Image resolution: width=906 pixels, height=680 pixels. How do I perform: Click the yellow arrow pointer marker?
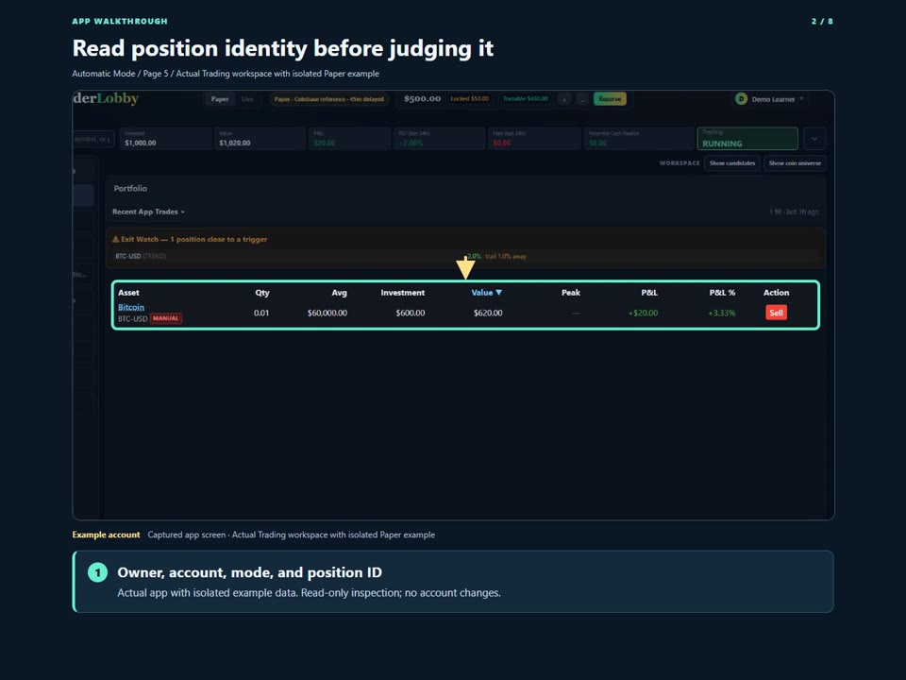click(x=465, y=268)
